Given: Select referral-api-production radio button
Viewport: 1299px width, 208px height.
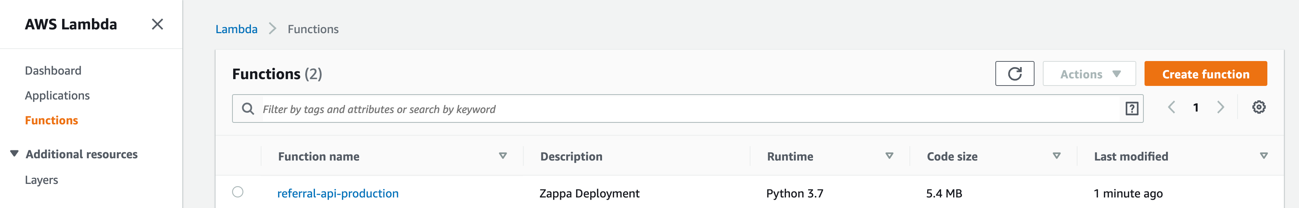Looking at the screenshot, I should tap(237, 192).
